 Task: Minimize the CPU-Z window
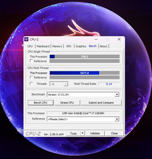96,39
